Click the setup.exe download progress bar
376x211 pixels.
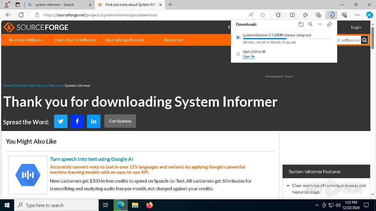click(x=287, y=39)
